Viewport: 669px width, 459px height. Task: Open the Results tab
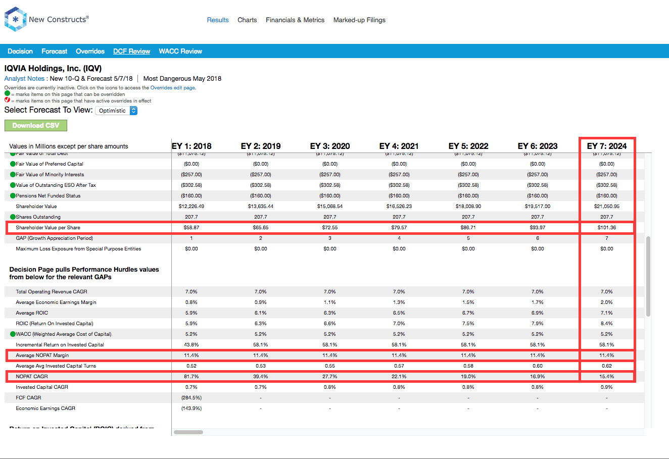(x=218, y=20)
